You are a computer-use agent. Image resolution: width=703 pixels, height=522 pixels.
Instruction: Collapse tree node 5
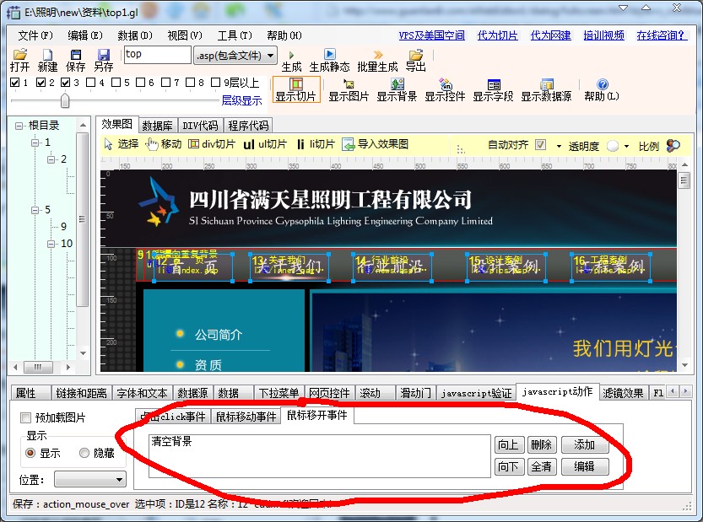pyautogui.click(x=35, y=210)
